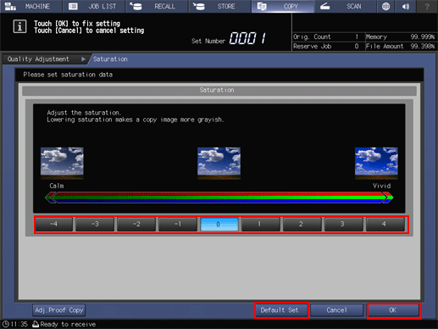Set saturation level to 3
The image size is (438, 329).
tap(344, 224)
